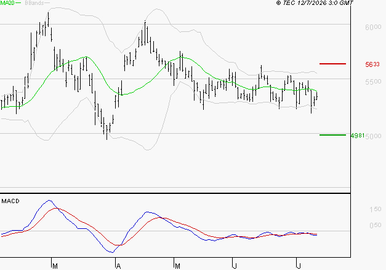Click the first J month marker

click(235, 266)
